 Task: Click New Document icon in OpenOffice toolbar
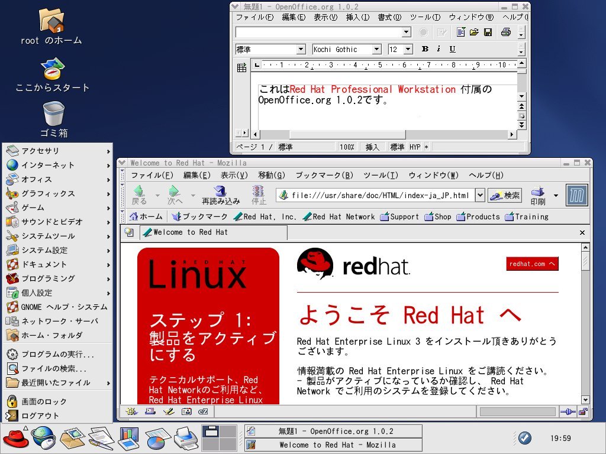[460, 32]
